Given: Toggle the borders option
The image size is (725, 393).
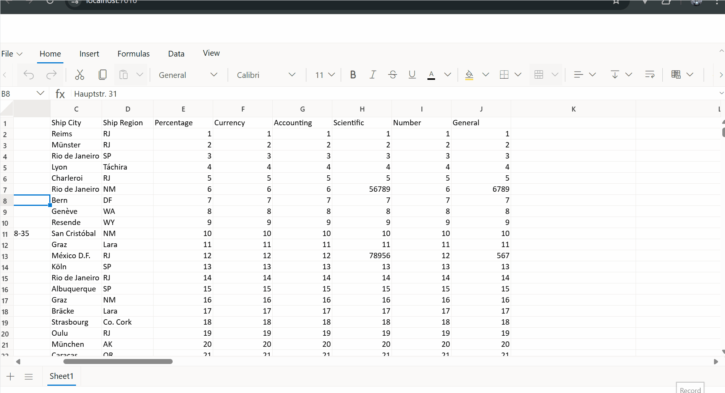Looking at the screenshot, I should point(505,74).
